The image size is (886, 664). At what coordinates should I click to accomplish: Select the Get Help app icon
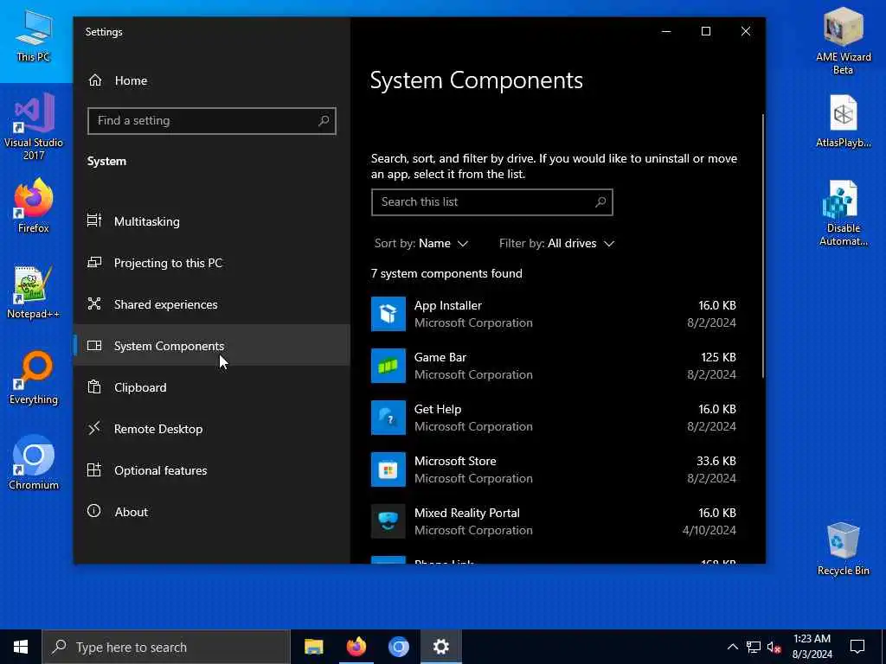[x=388, y=418]
